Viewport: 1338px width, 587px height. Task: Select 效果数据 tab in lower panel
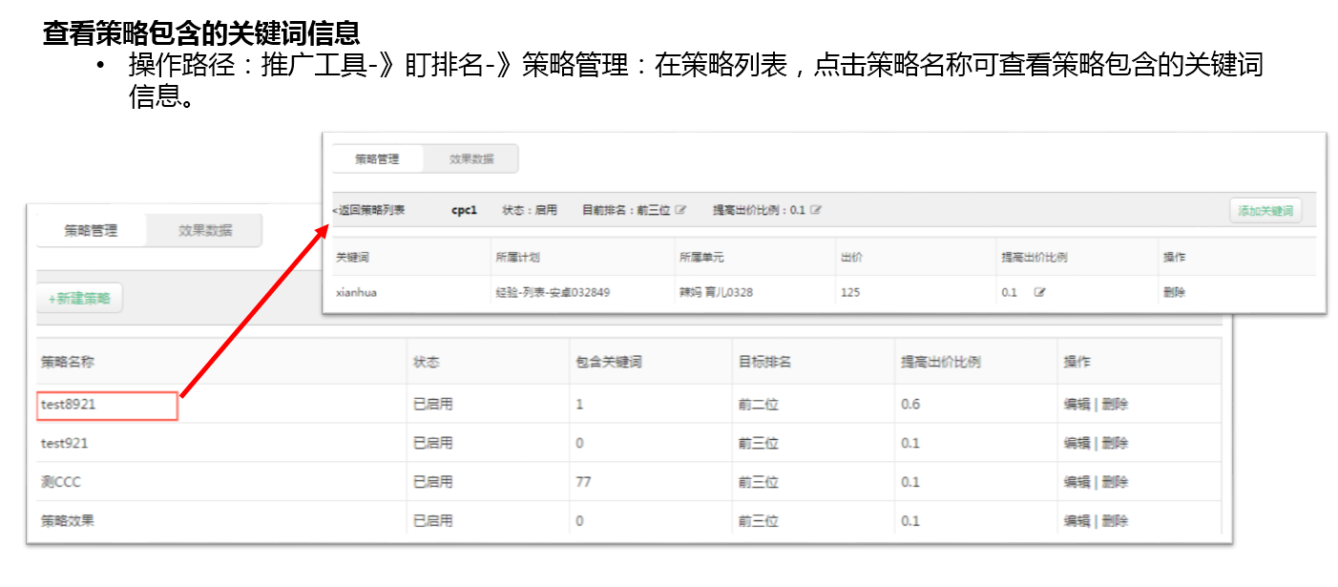coord(205,230)
